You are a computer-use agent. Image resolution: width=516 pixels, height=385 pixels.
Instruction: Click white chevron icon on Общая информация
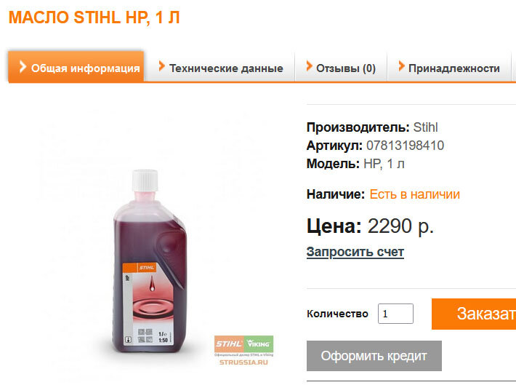[23, 66]
